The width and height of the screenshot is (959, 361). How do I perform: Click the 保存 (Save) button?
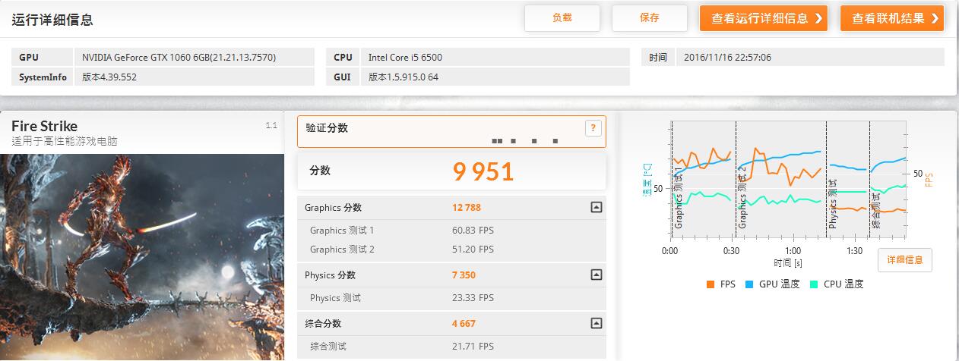650,18
